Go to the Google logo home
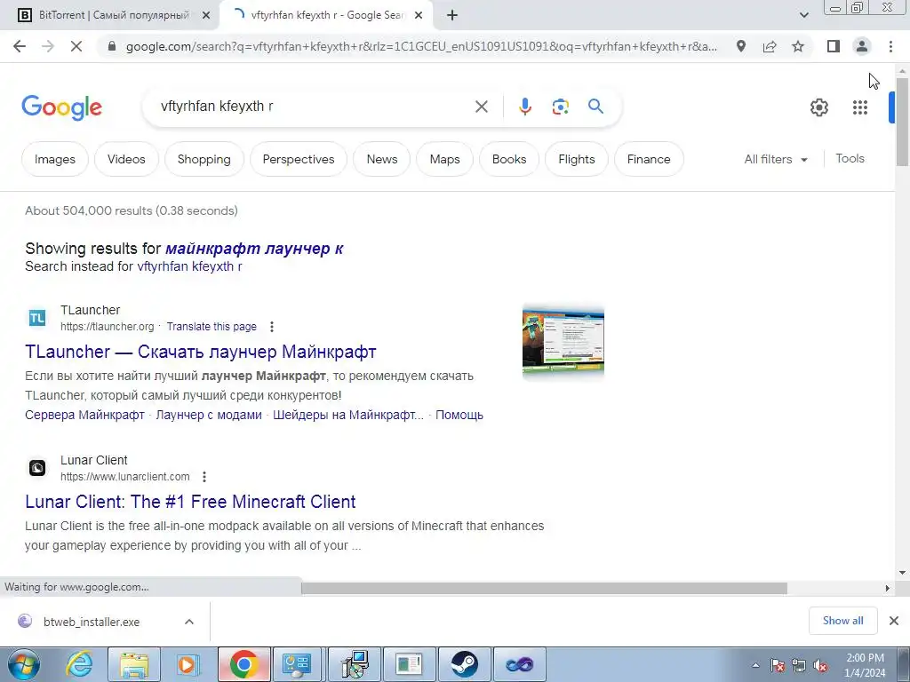910x682 pixels. 61,107
